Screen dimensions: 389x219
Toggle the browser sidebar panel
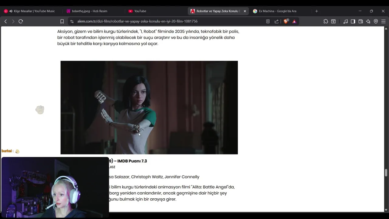(x=353, y=21)
